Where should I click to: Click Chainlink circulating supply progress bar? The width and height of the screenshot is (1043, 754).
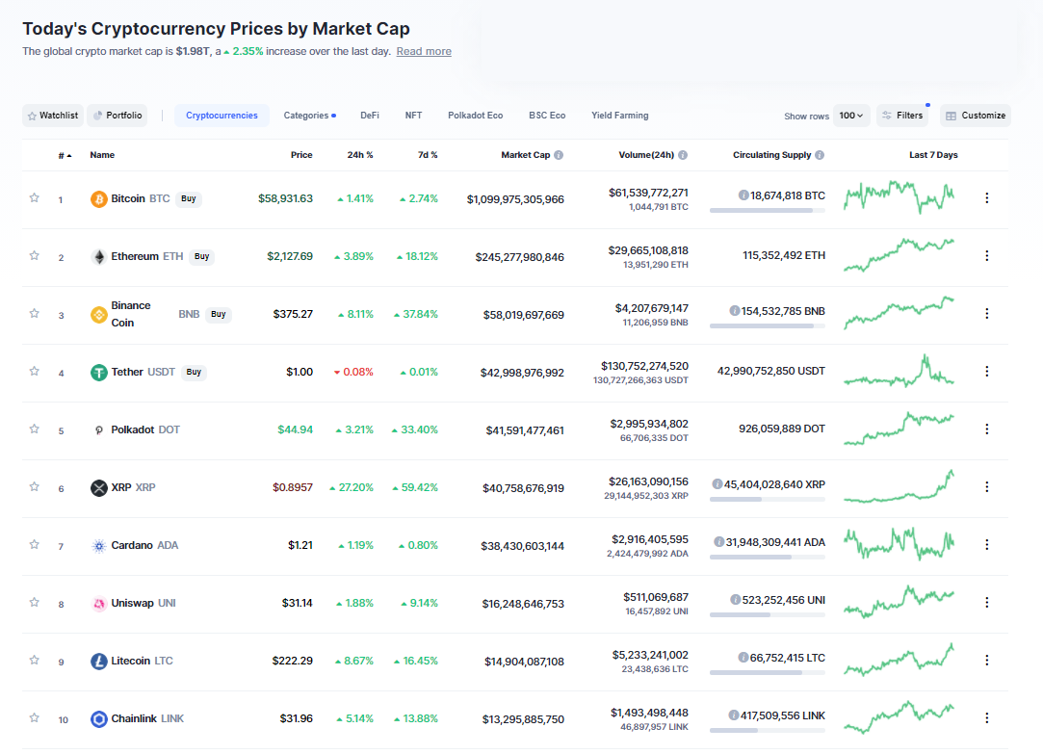tap(767, 731)
